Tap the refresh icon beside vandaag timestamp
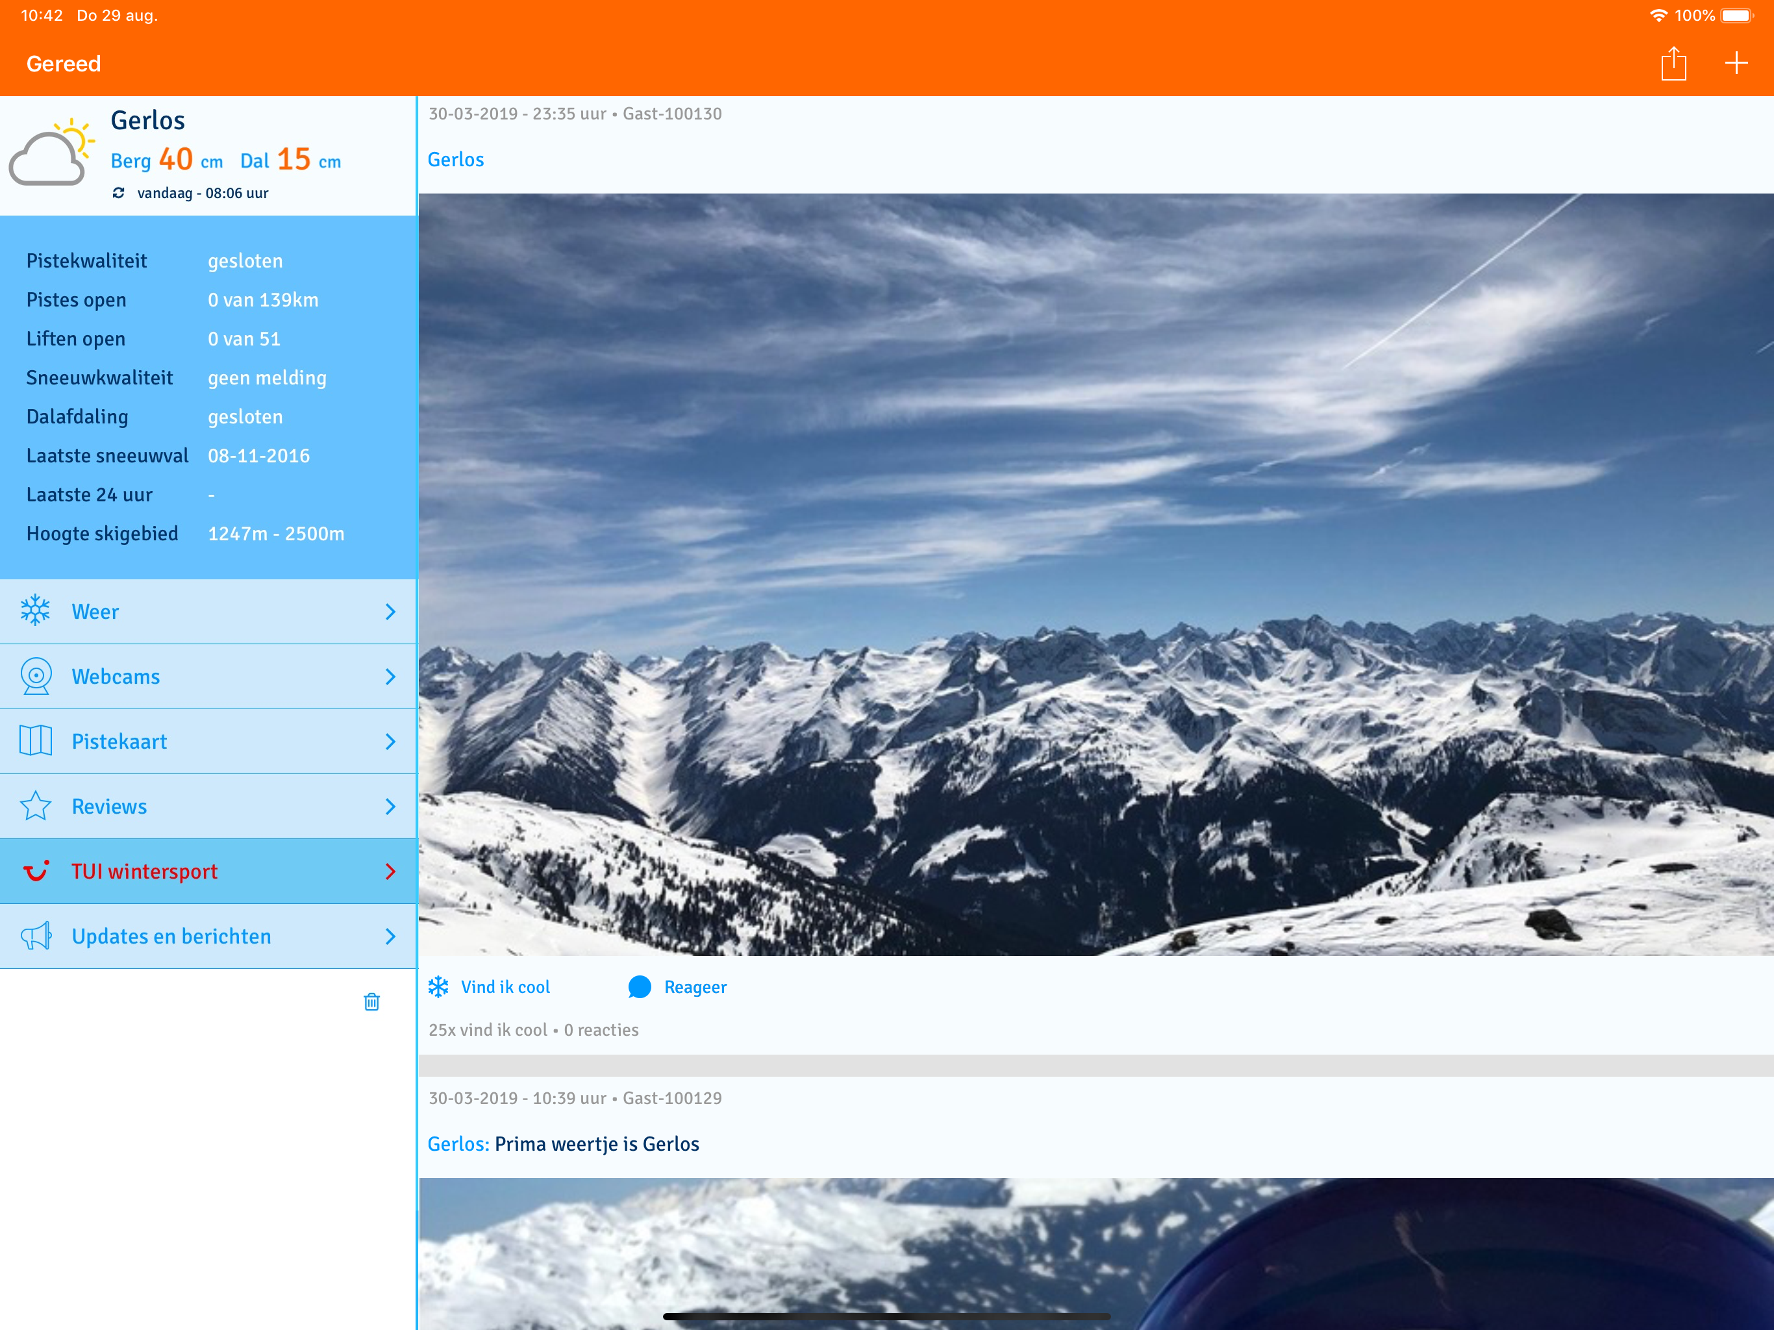The width and height of the screenshot is (1774, 1330). tap(119, 192)
